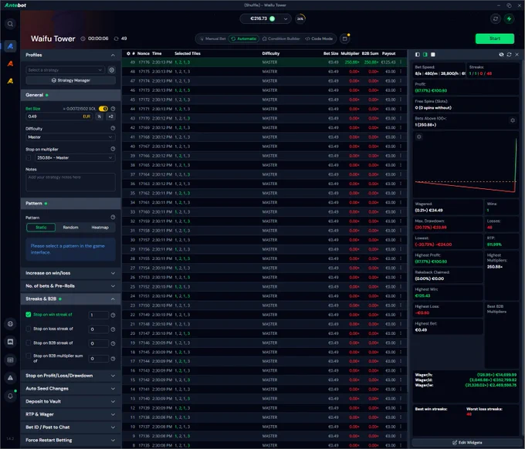The image size is (525, 449).
Task: Click the circular progress icon near balance
Action: click(300, 19)
